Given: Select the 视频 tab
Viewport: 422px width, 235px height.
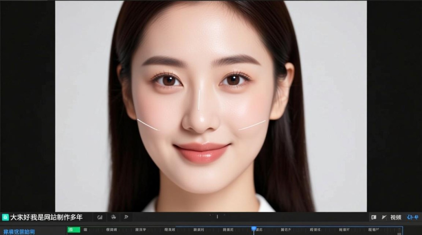Looking at the screenshot, I should 396,217.
